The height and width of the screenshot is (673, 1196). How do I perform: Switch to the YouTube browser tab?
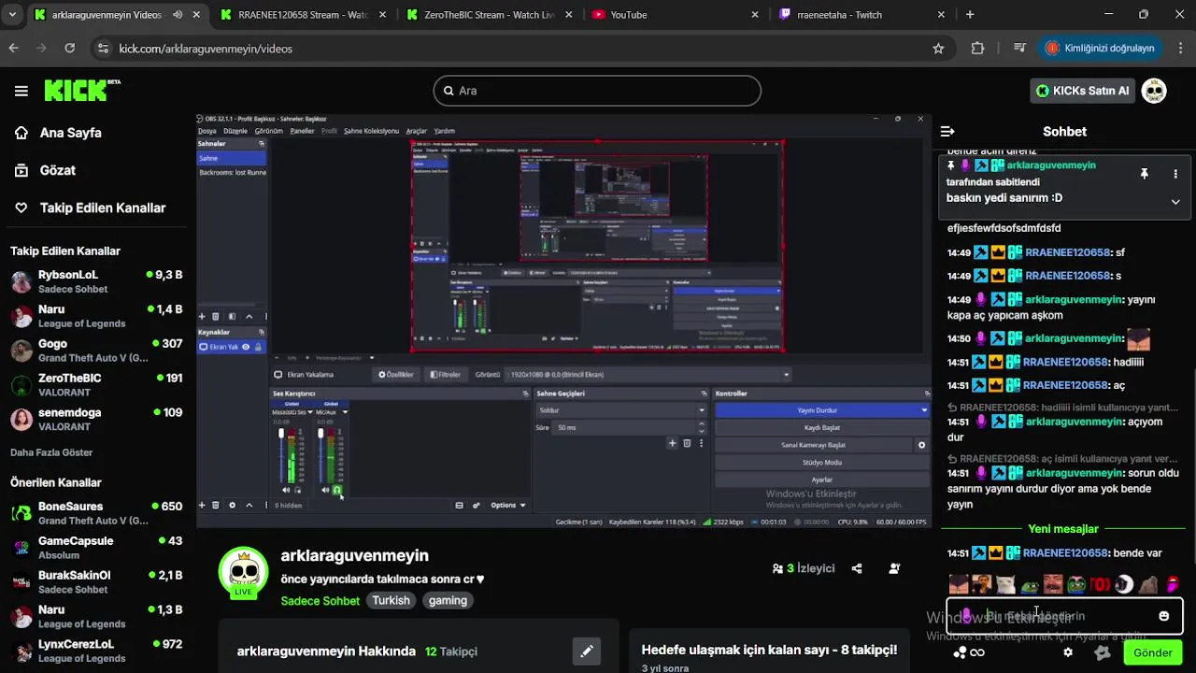point(676,15)
